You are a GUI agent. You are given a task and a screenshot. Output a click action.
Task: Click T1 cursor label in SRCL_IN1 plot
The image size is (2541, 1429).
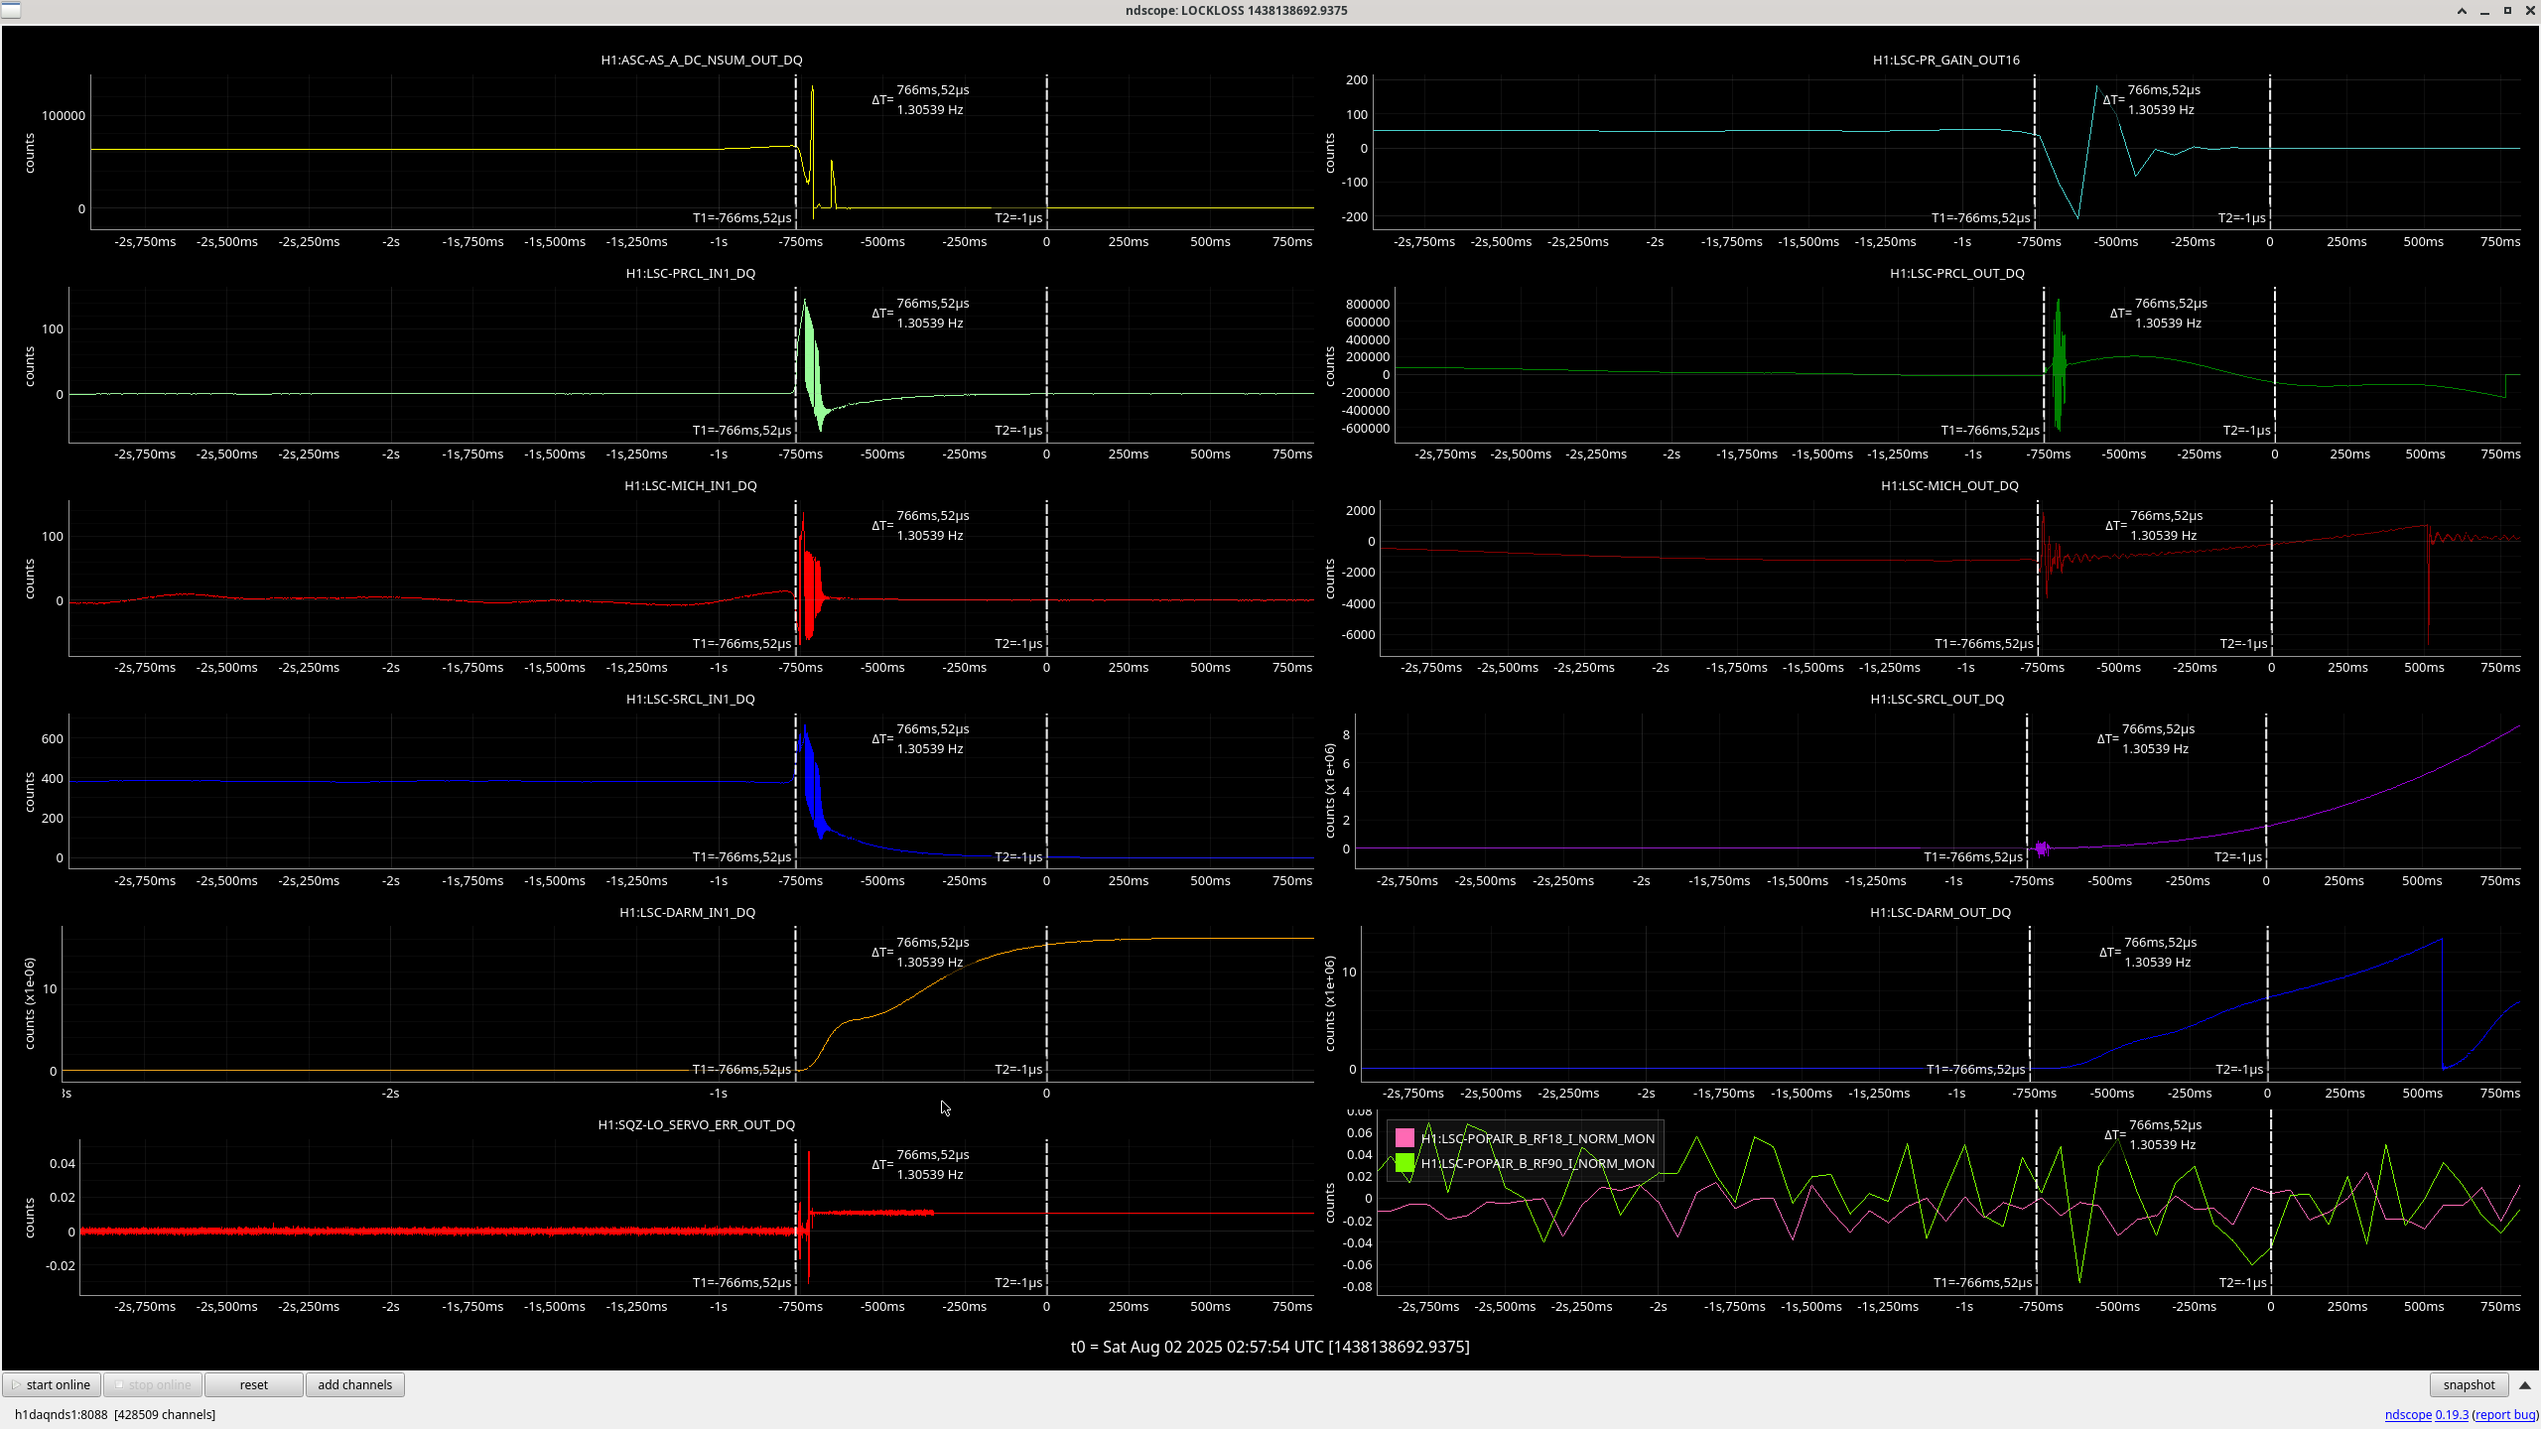tap(741, 856)
